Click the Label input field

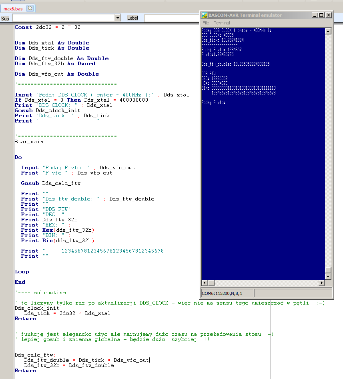point(171,18)
